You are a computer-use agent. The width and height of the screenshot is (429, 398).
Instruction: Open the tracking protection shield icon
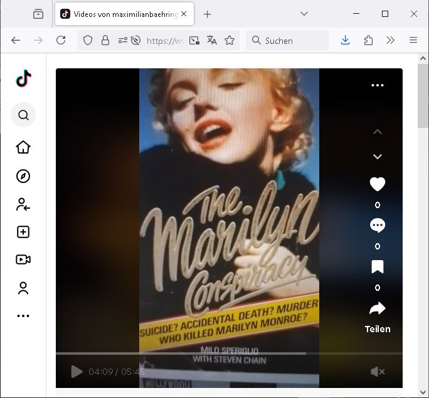pos(88,41)
